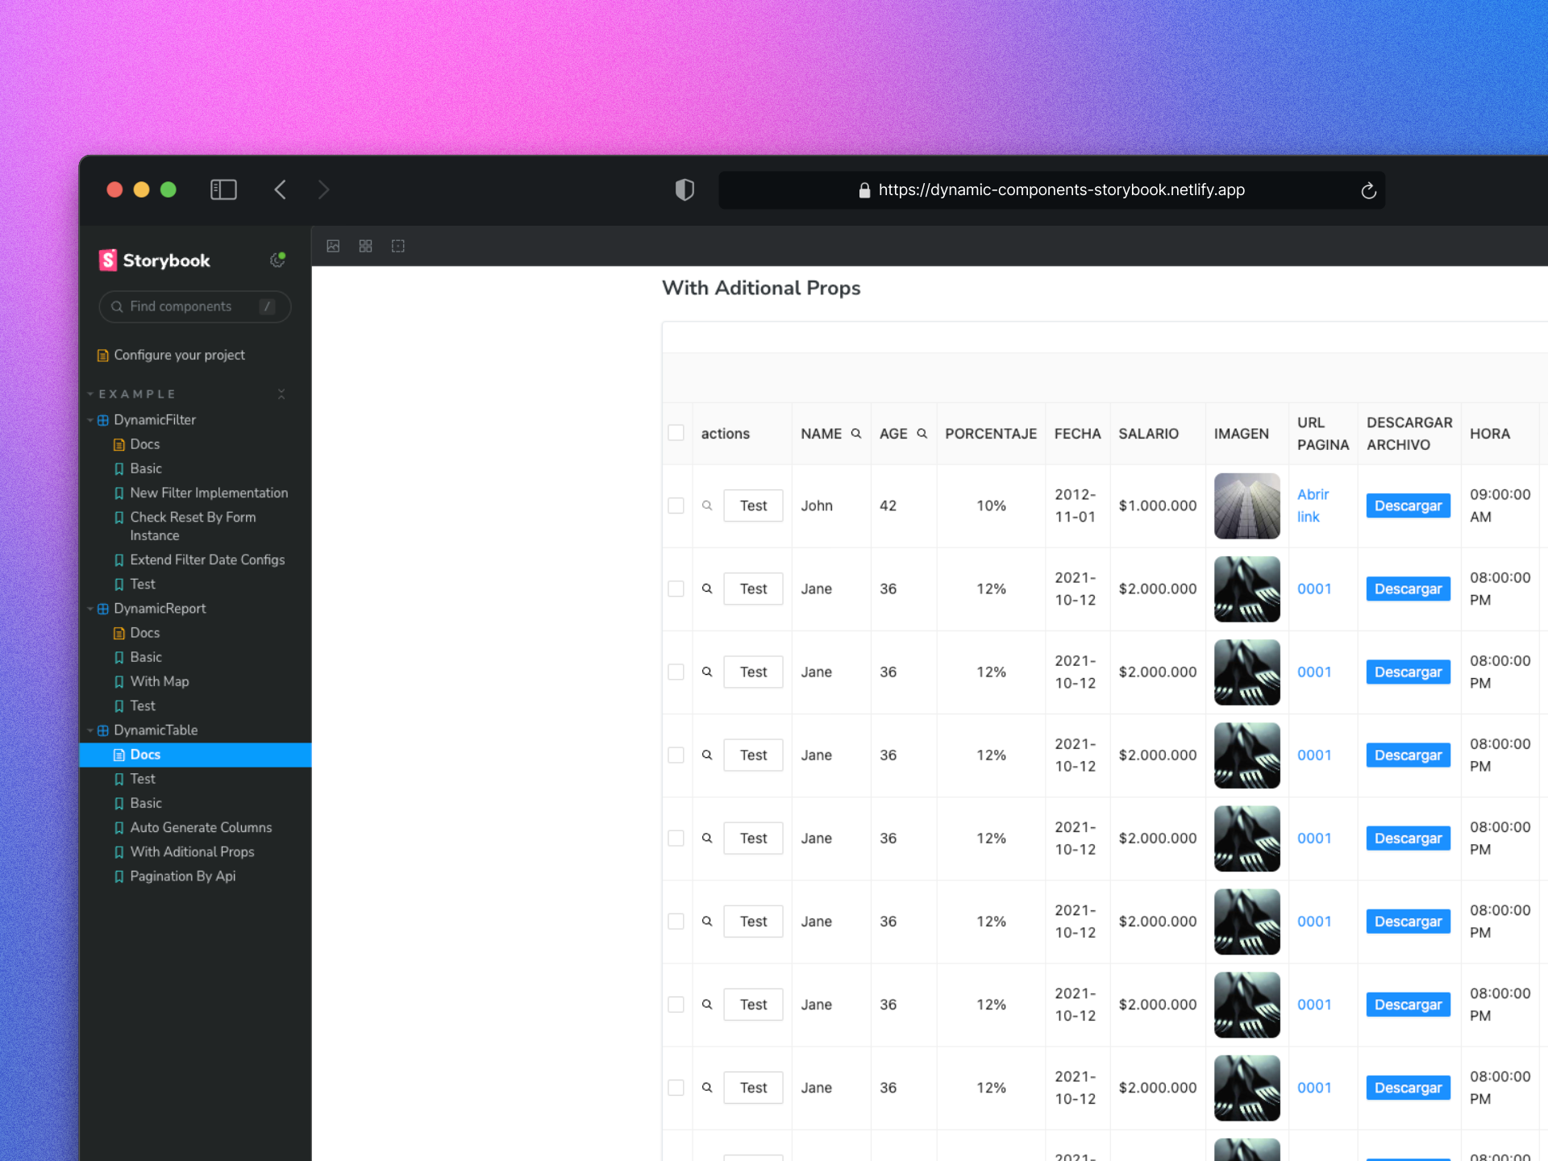Toggle background image toolbar icon
1548x1161 pixels.
point(333,246)
